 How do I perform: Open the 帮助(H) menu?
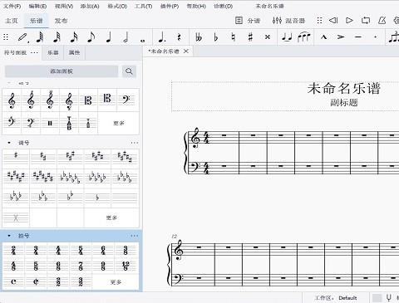[196, 6]
